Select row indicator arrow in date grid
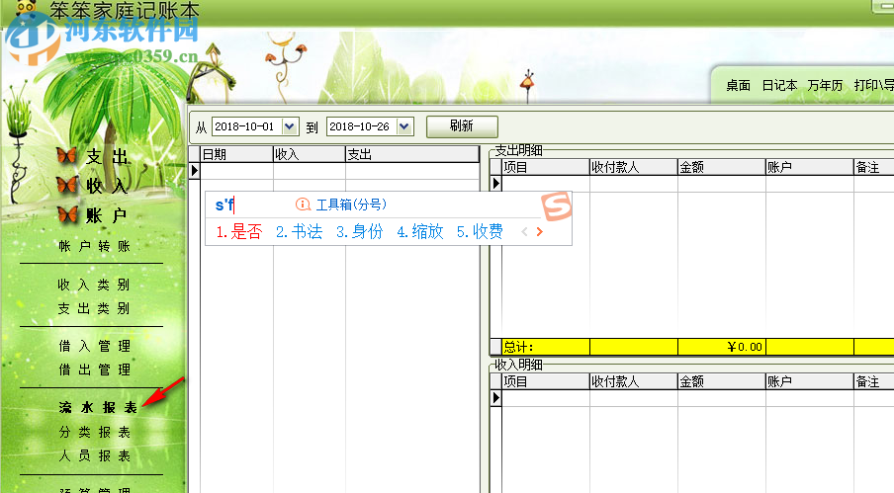This screenshot has width=894, height=493. [x=195, y=170]
